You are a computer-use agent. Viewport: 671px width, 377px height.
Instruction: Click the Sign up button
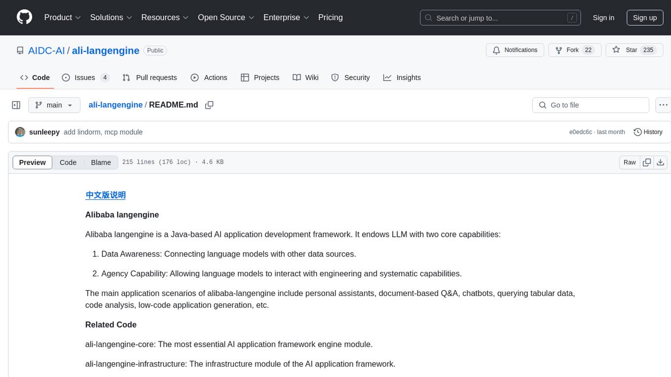pyautogui.click(x=645, y=18)
